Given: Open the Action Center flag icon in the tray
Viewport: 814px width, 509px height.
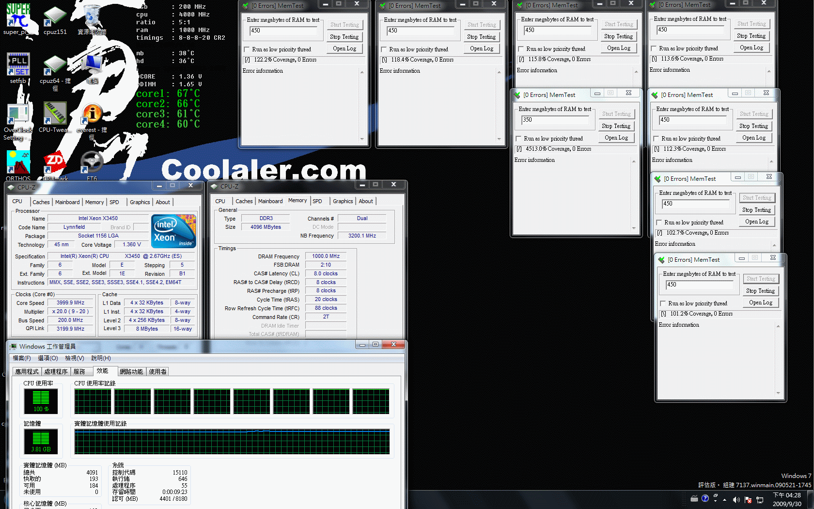Looking at the screenshot, I should [748, 499].
